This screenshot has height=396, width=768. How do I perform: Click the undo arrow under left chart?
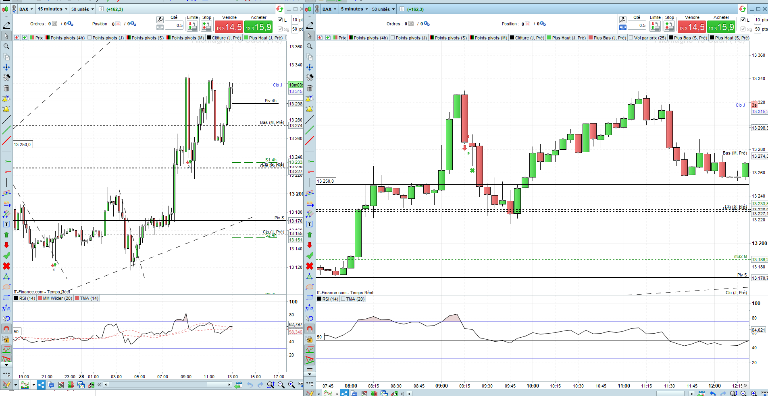[250, 385]
